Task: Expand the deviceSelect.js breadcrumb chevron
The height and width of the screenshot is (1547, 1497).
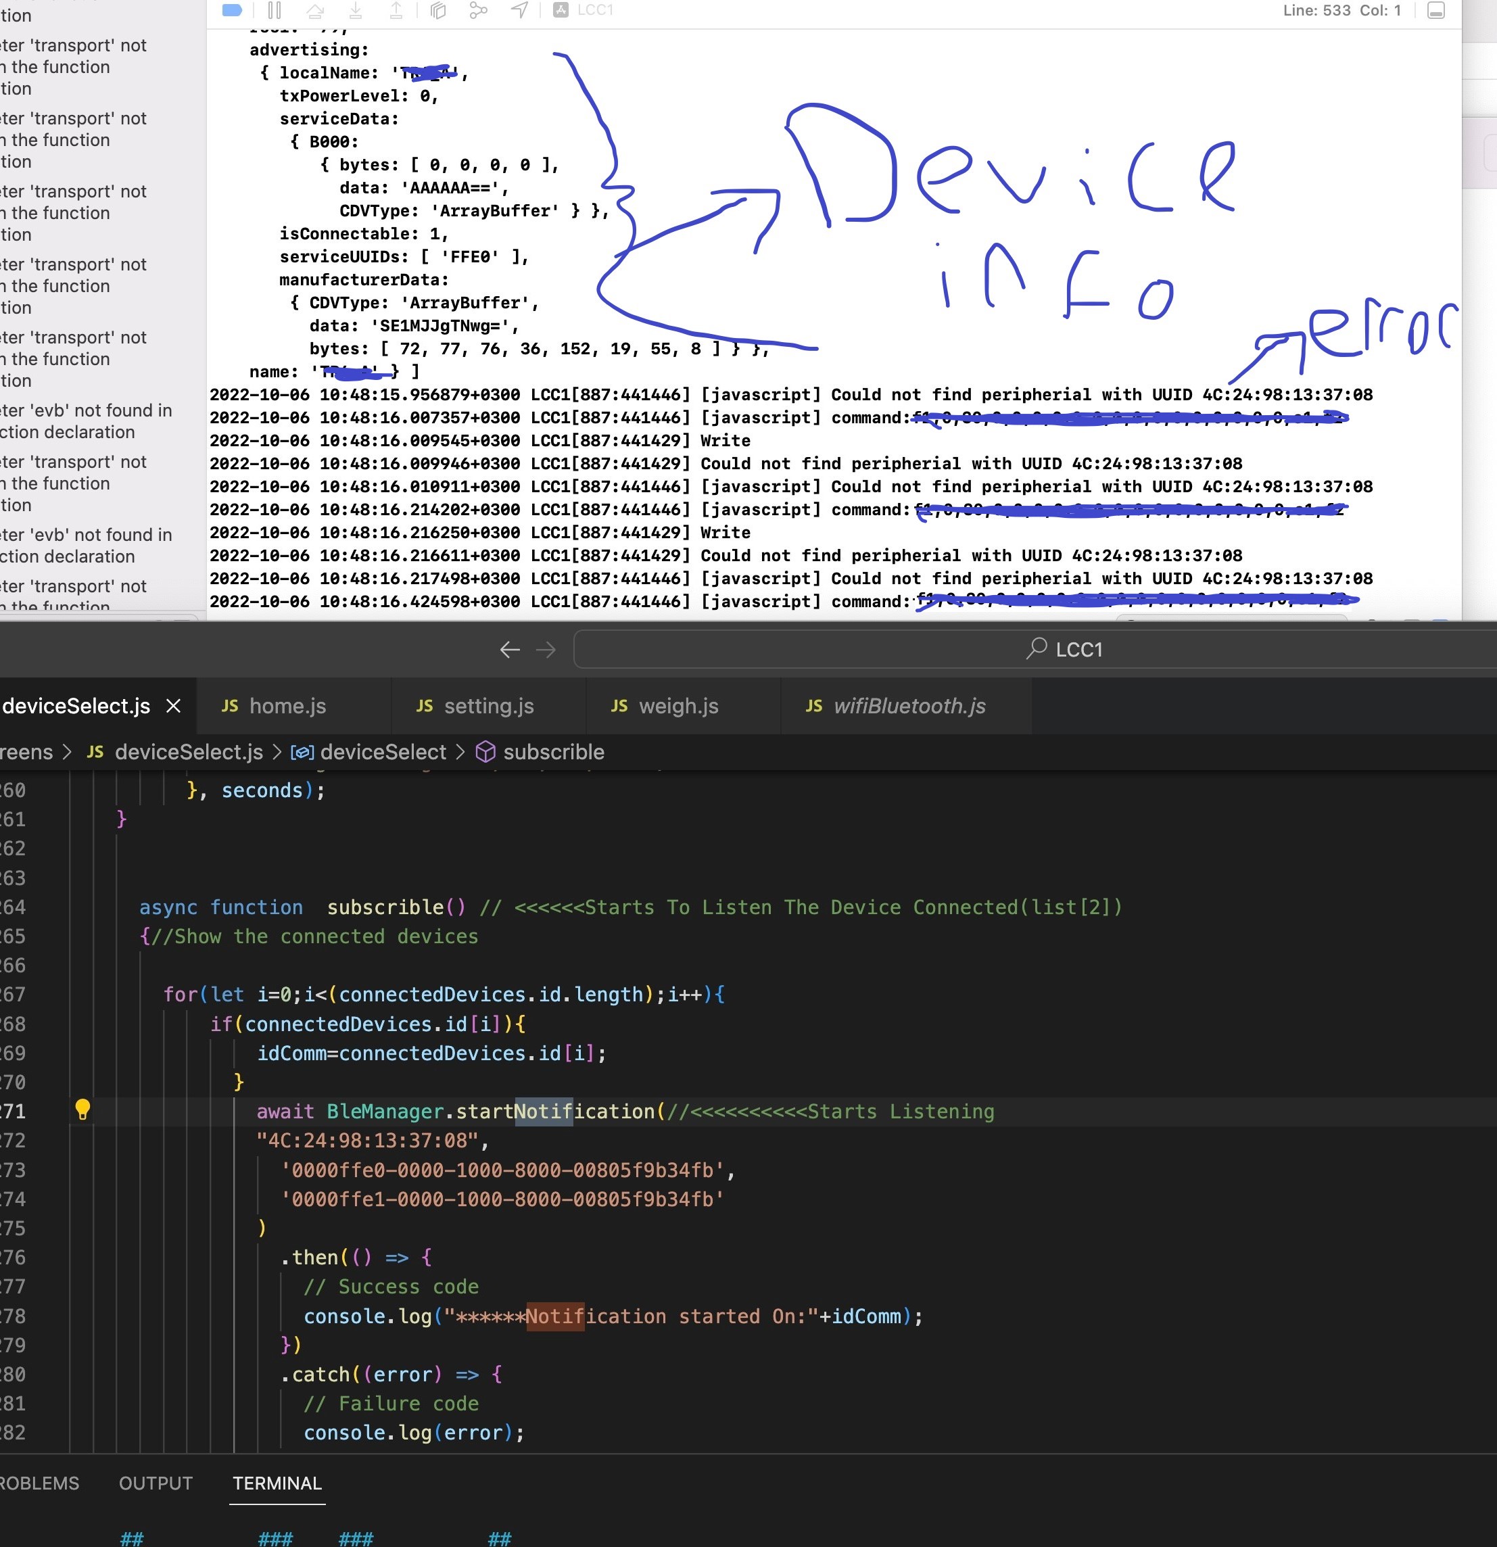Action: 276,751
